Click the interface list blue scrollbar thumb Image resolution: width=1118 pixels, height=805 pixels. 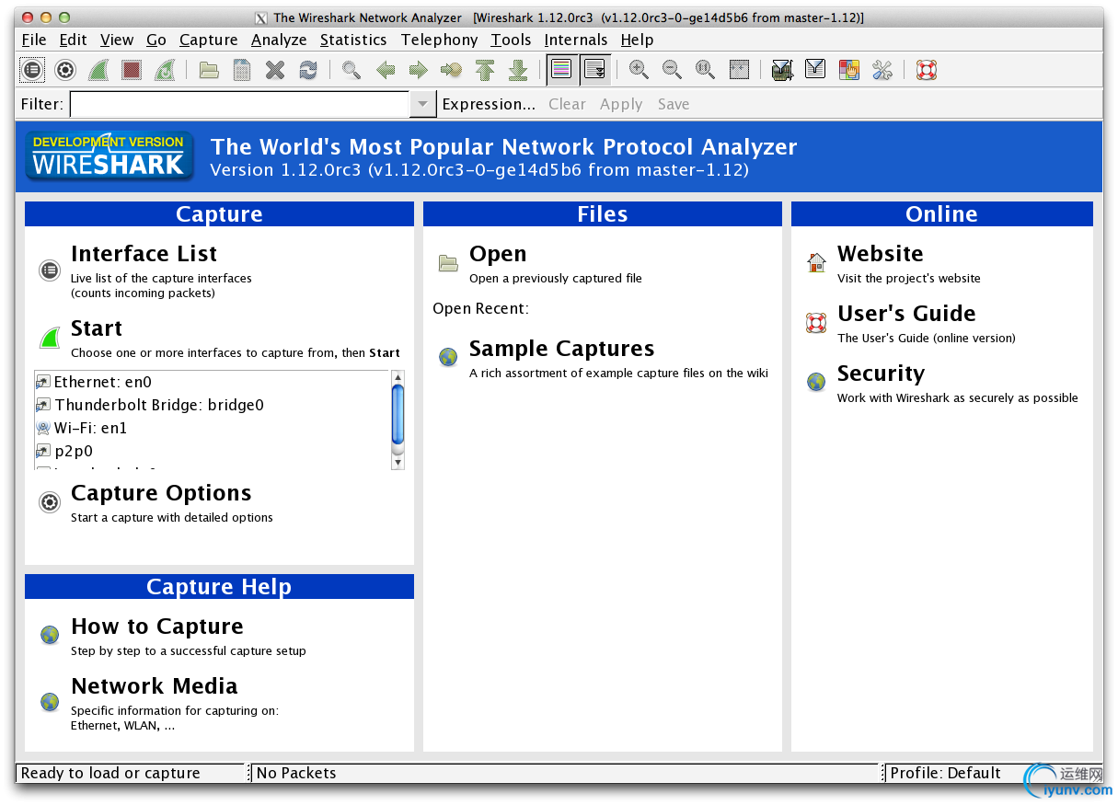click(x=398, y=415)
